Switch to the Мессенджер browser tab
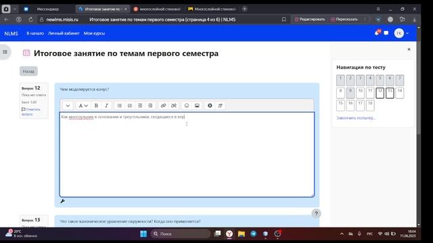This screenshot has height=243, width=433. (48, 9)
